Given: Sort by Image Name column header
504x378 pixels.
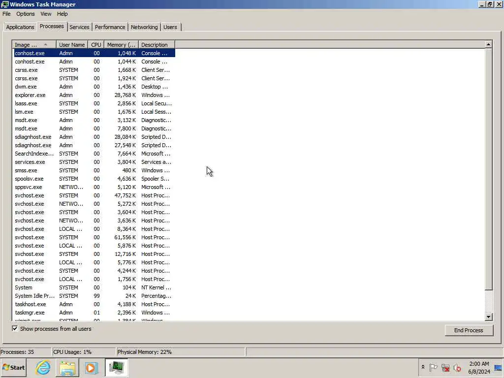Looking at the screenshot, I should 34,45.
